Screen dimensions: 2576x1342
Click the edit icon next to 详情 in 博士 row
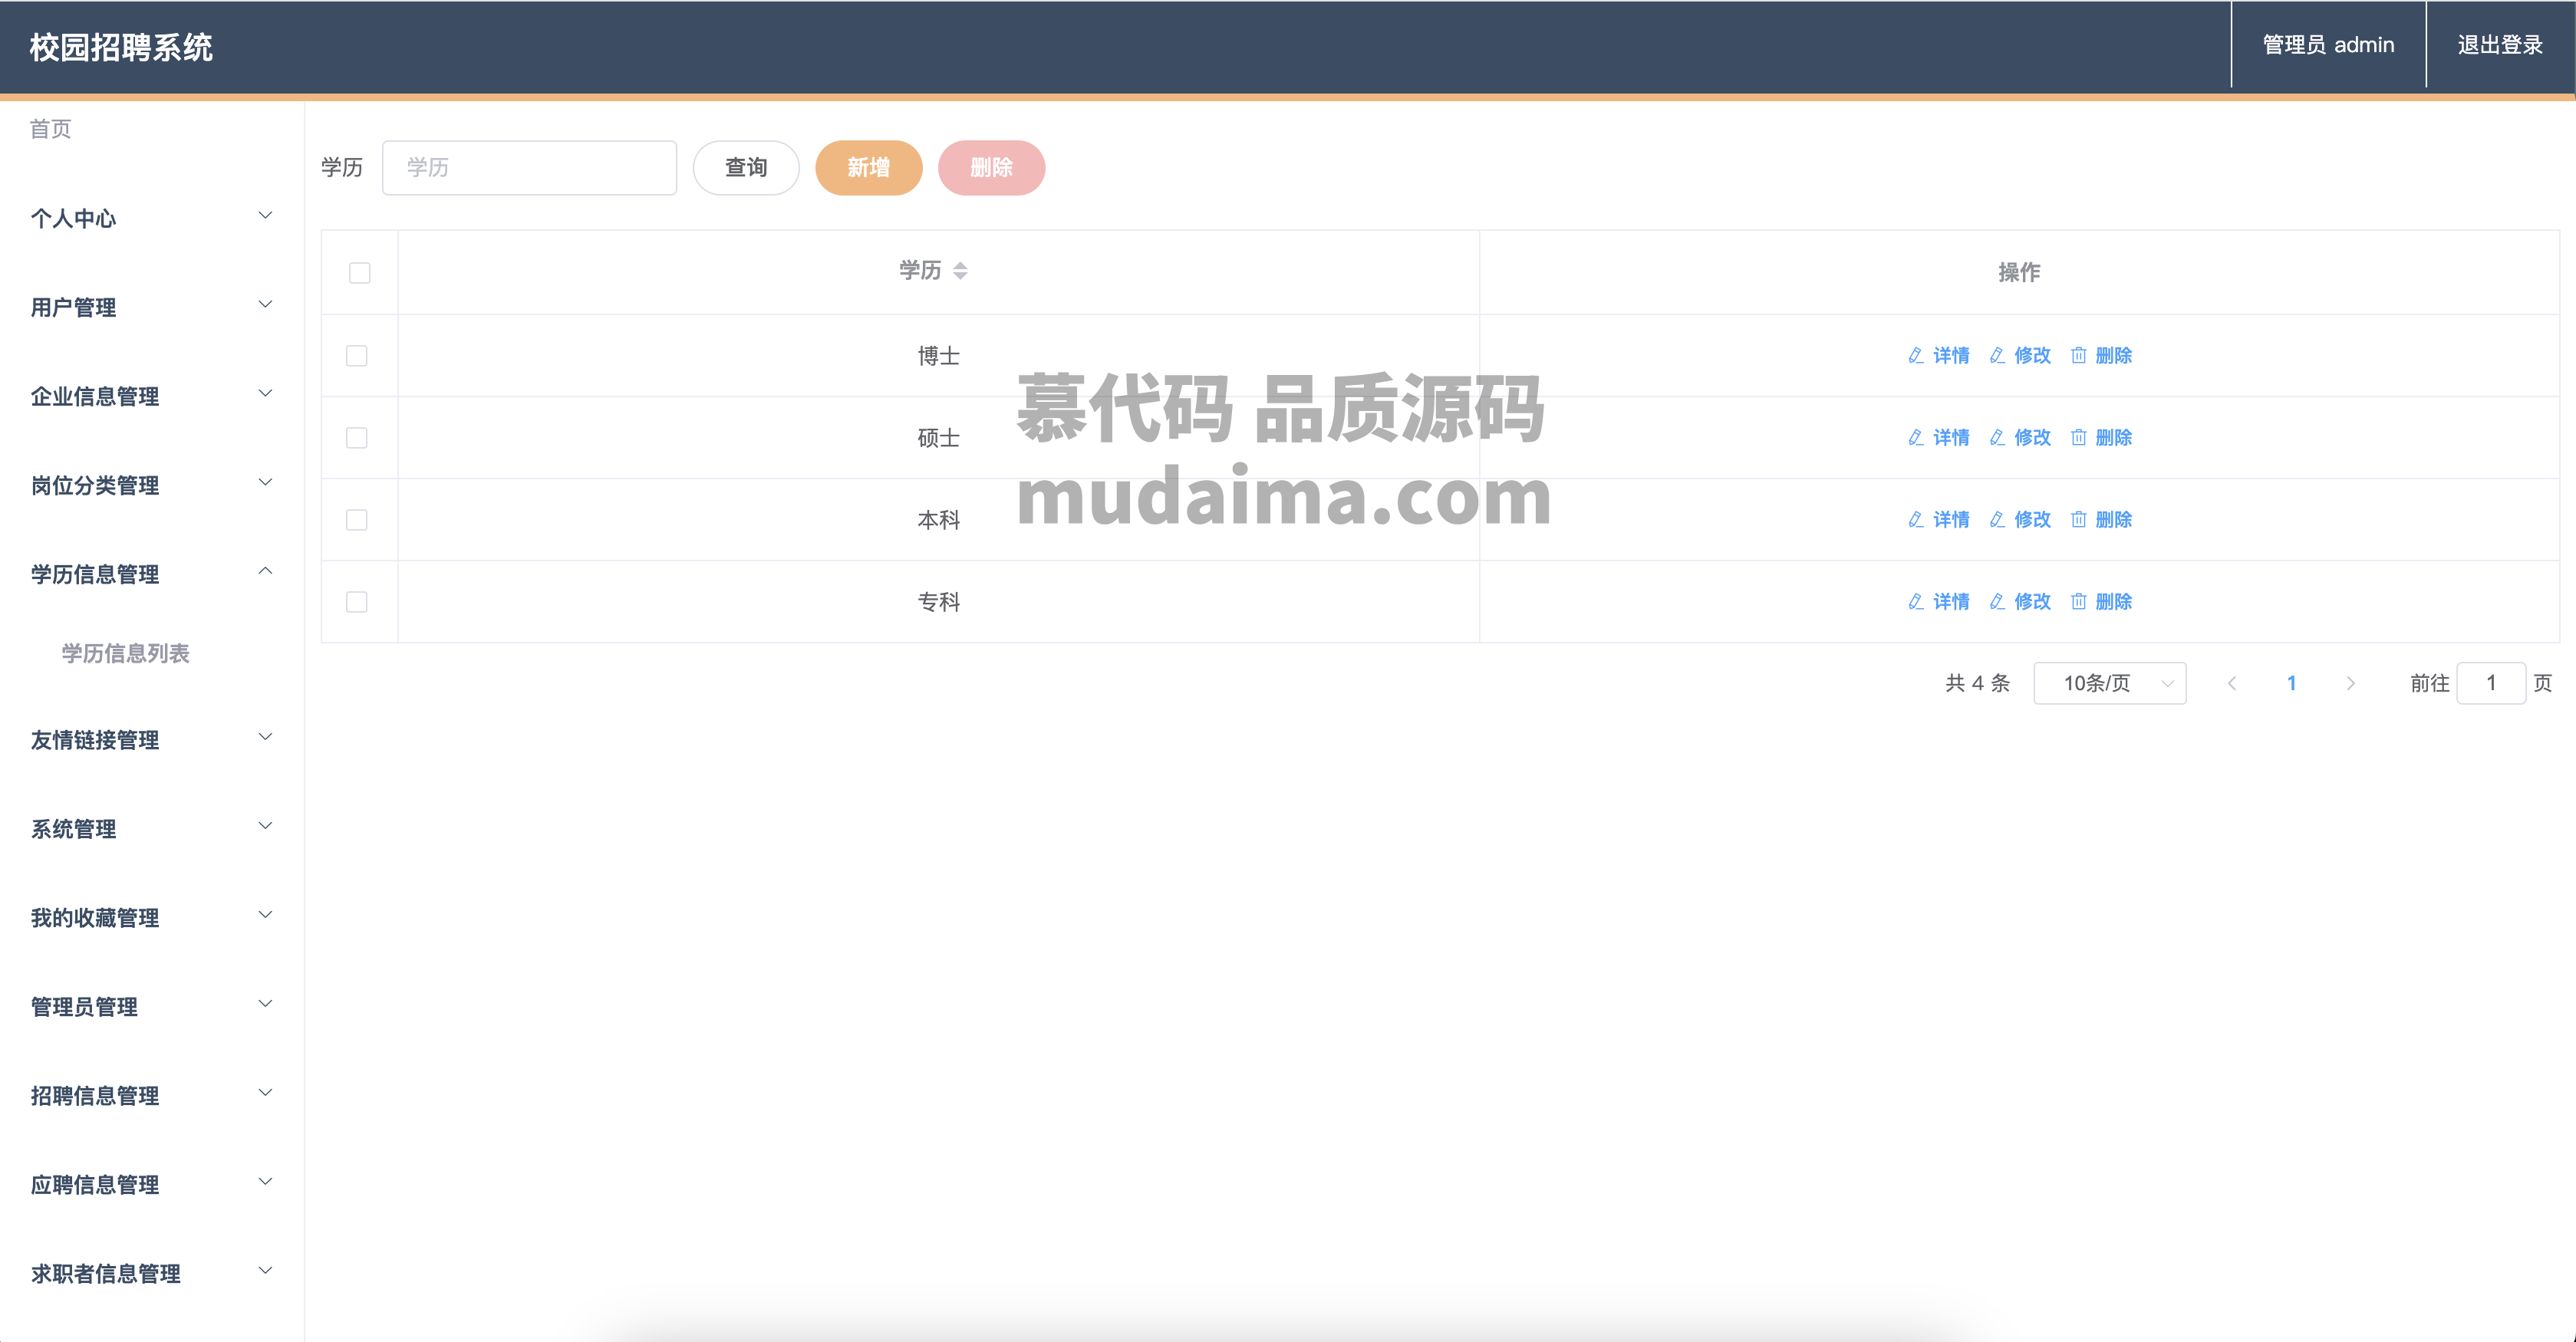[1916, 356]
